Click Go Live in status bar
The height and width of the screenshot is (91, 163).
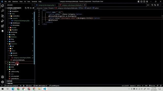152,86
